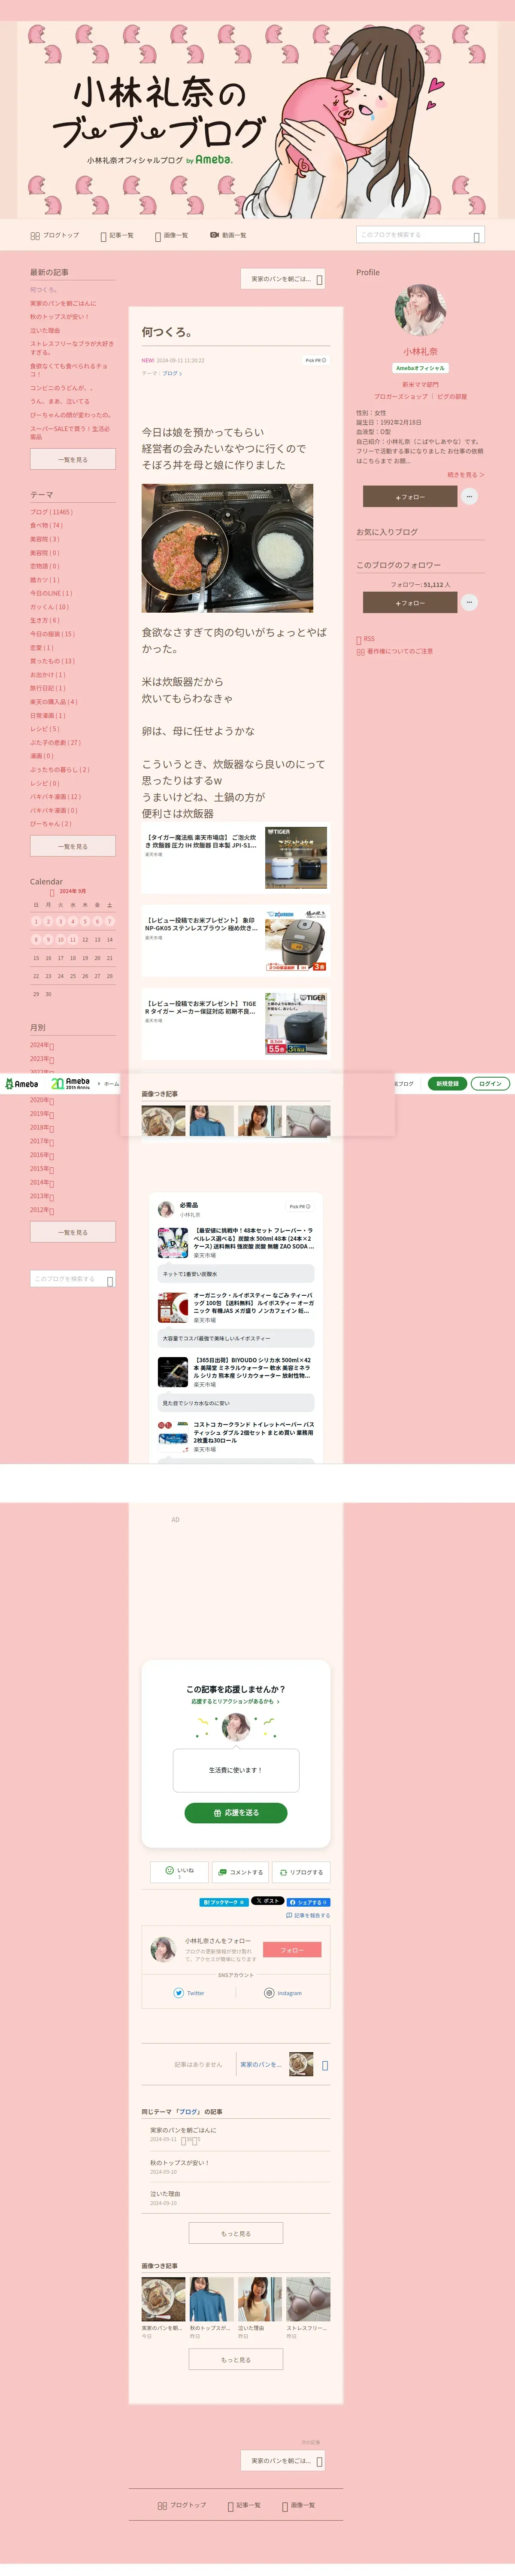Click もっと見る under 同じテーマ articles
515x2576 pixels.
(x=236, y=2233)
